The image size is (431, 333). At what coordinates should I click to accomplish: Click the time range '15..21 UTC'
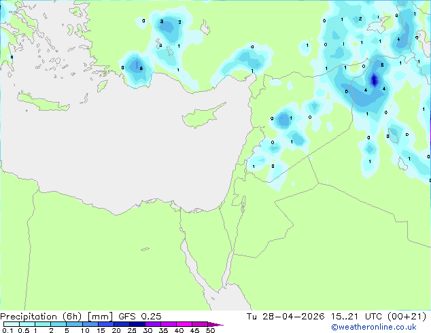[x=356, y=317]
